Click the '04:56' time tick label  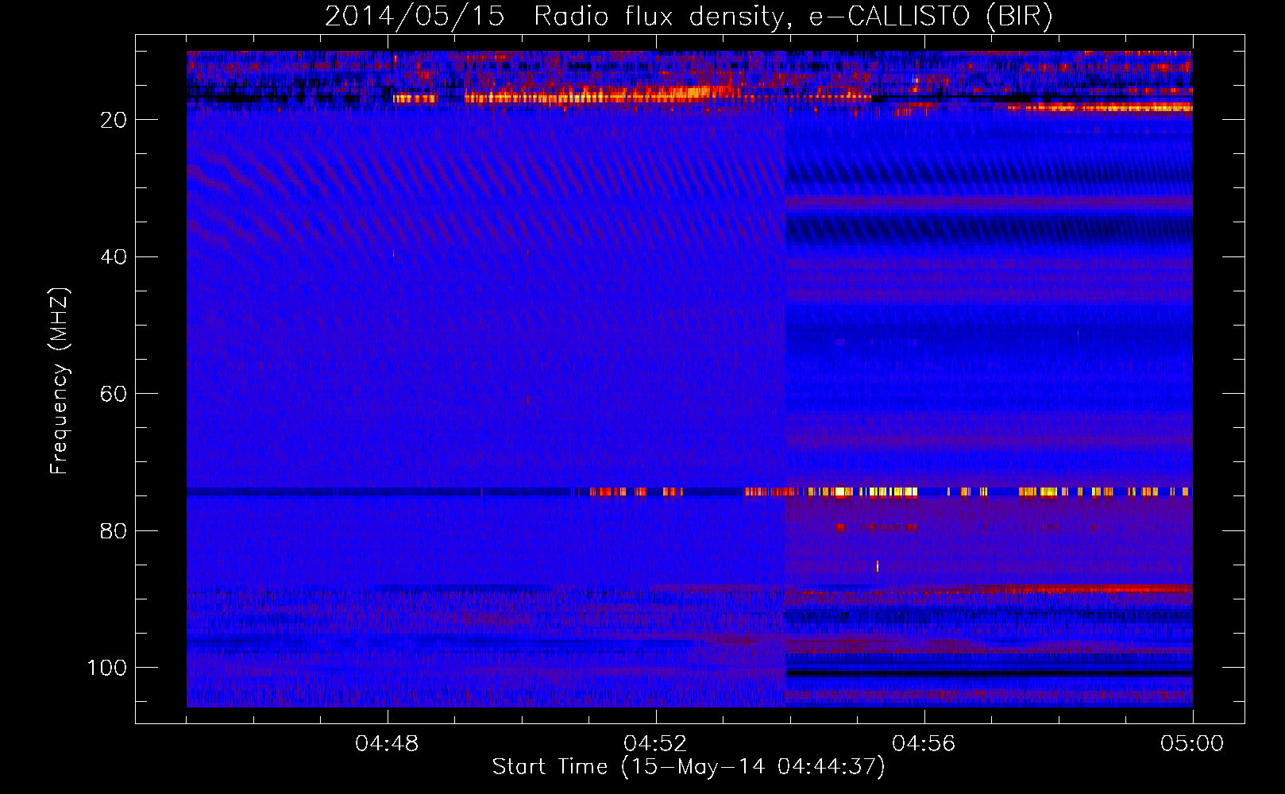tap(924, 744)
